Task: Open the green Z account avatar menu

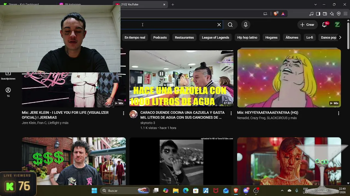Action: pos(337,25)
